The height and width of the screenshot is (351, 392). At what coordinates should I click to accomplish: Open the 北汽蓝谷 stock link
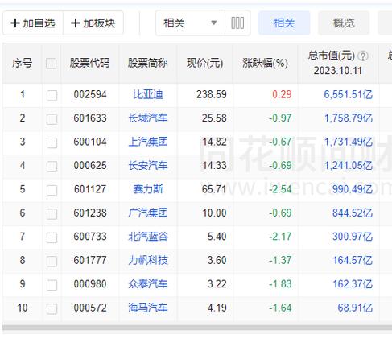[x=148, y=237]
